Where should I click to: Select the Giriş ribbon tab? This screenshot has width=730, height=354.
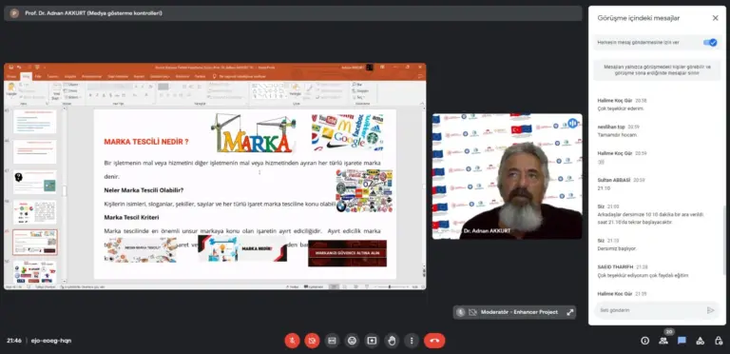click(26, 76)
